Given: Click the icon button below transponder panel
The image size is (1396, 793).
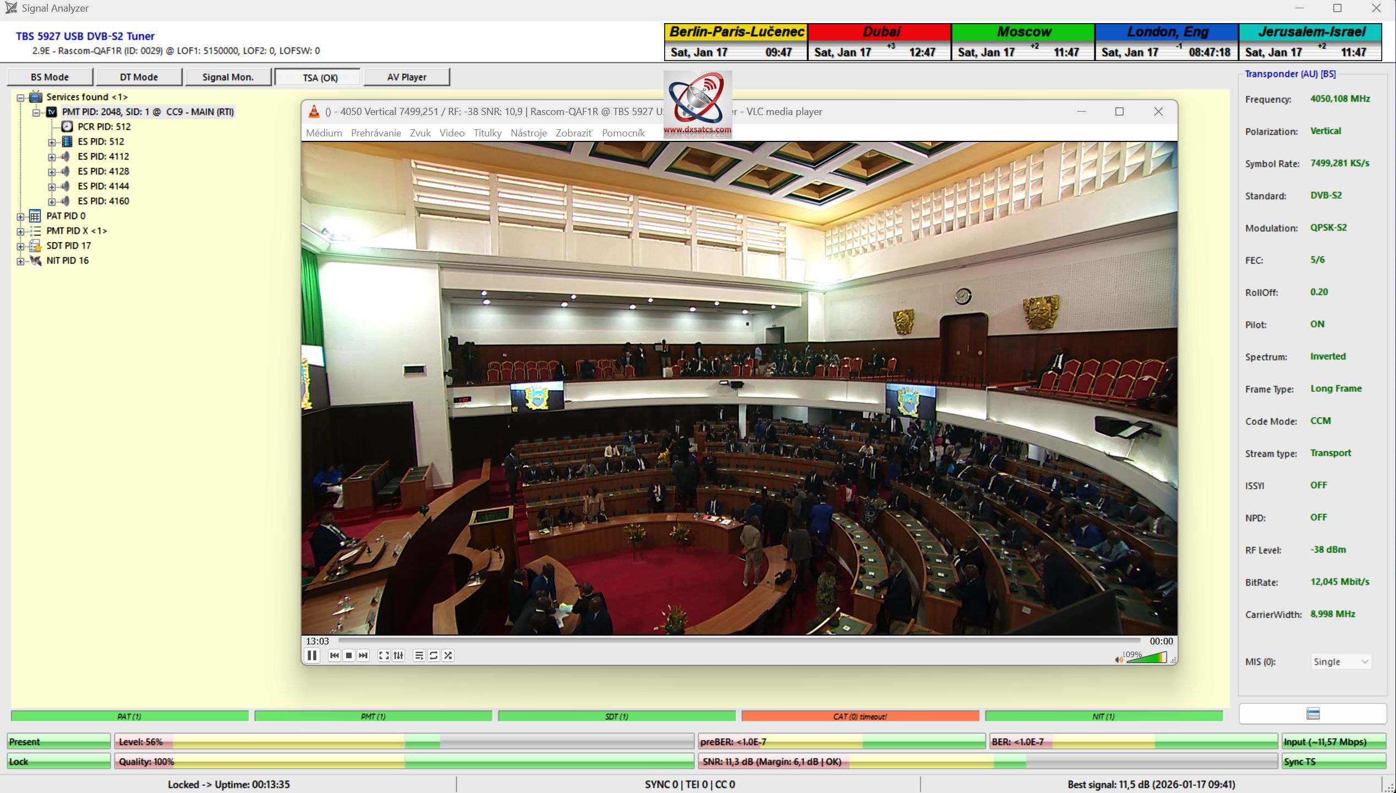Looking at the screenshot, I should tap(1312, 714).
